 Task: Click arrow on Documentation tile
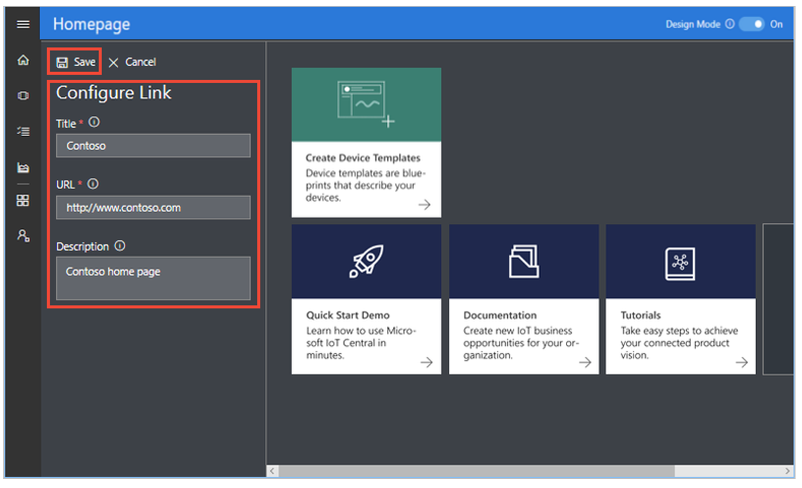tap(585, 362)
